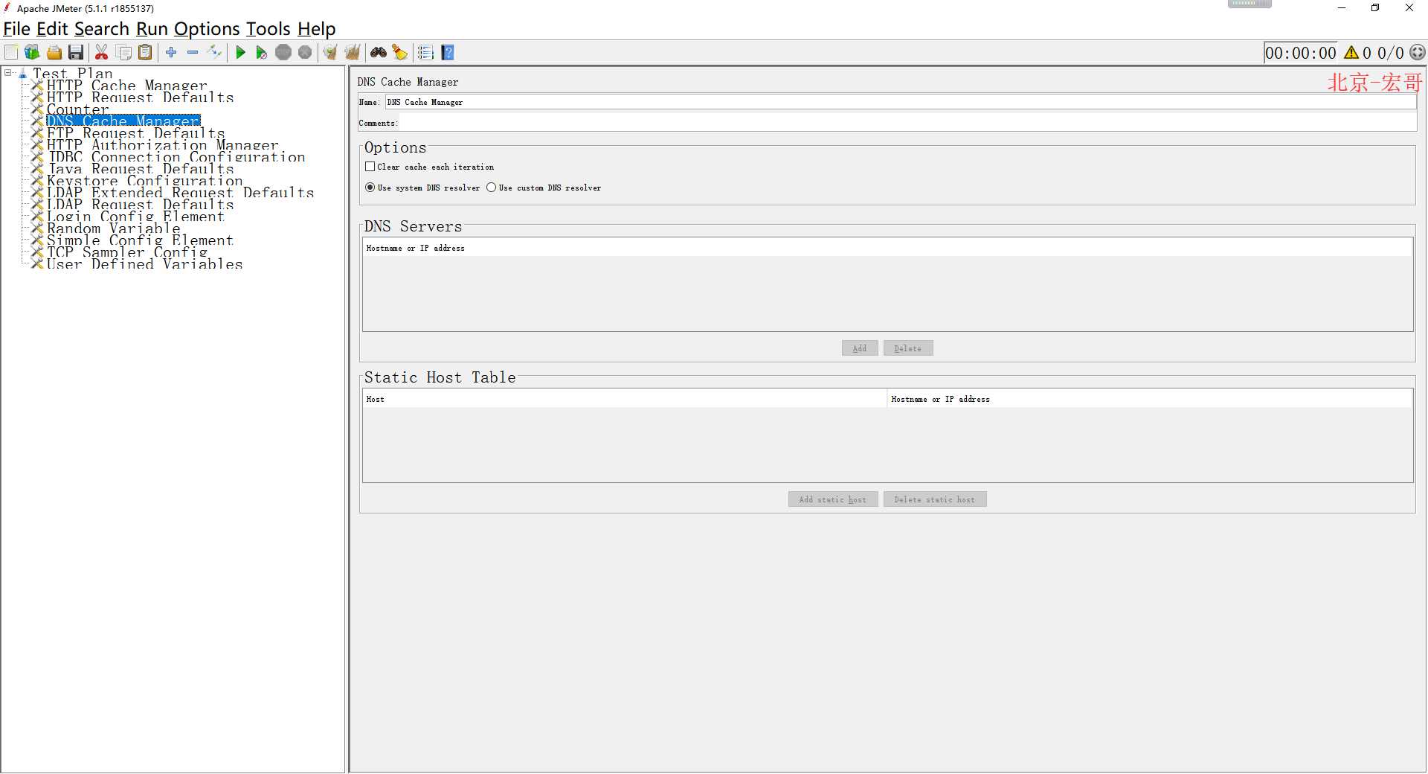Collapse all nodes with minus icon

[193, 52]
